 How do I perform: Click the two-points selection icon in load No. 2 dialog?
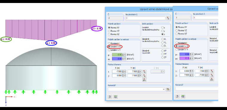144,80
